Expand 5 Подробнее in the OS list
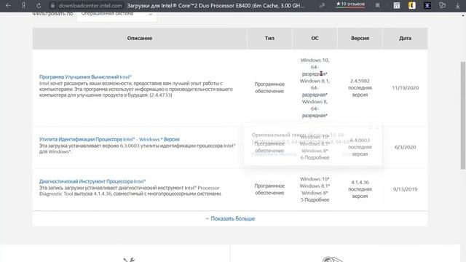 click(315, 200)
